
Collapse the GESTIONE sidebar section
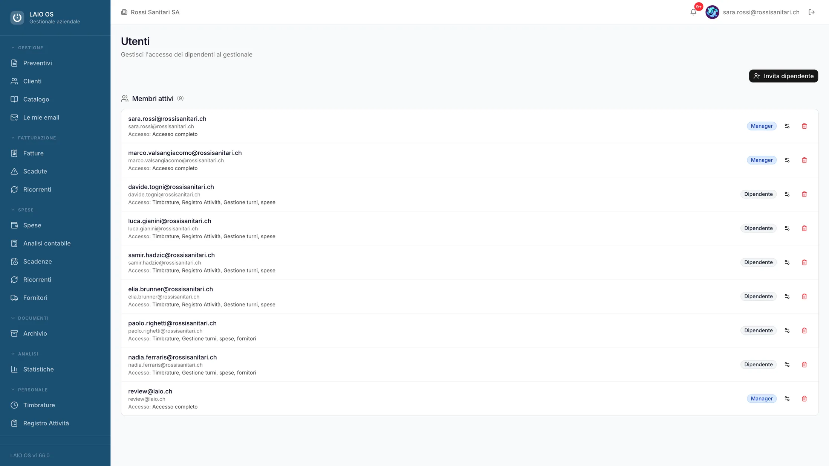pos(27,48)
